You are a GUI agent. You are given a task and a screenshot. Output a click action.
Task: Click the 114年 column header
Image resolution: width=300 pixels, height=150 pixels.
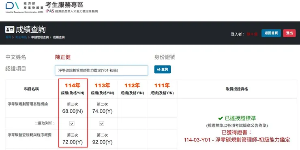click(x=73, y=85)
